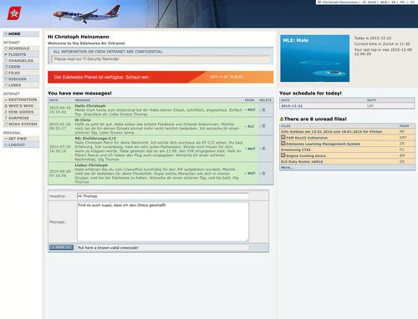Open the FILES section in sidebar
Viewport: 418px width, 319px height.
21,73
